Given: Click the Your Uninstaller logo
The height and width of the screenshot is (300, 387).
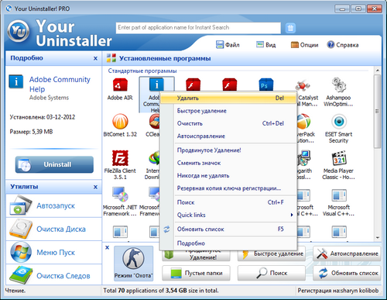Looking at the screenshot, I should coord(18,32).
